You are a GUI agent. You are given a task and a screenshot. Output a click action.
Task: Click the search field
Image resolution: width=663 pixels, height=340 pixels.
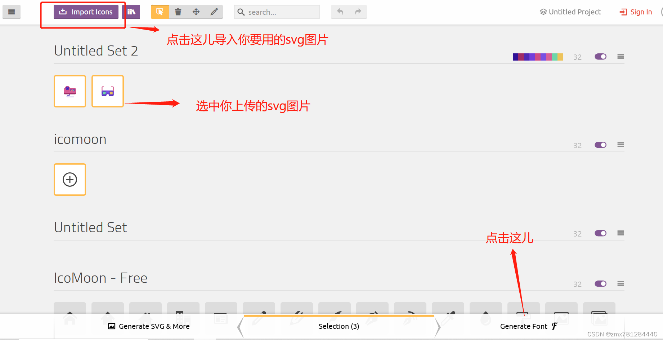coord(277,12)
